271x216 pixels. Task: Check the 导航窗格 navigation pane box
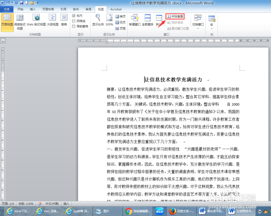[x=74, y=26]
